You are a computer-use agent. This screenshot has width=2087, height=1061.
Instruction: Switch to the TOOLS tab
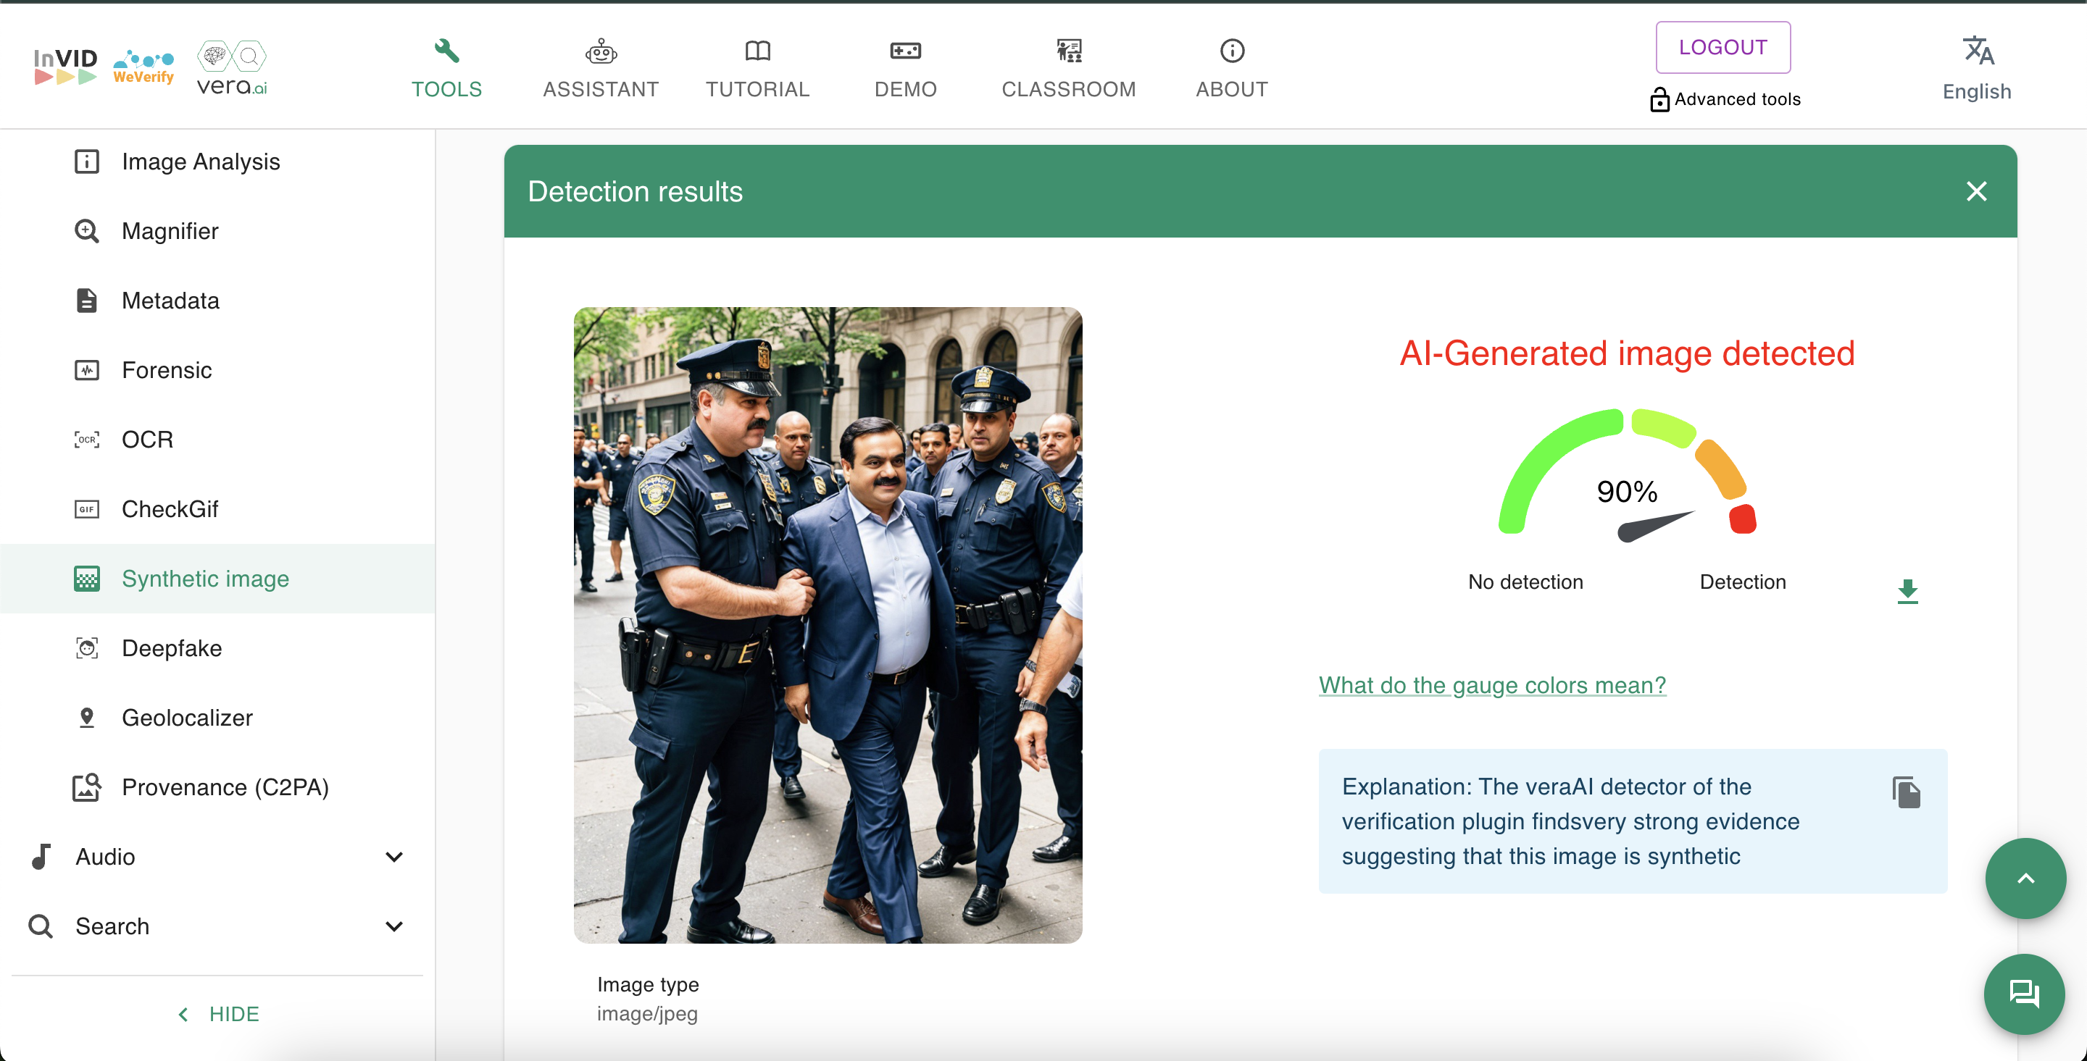pyautogui.click(x=446, y=68)
